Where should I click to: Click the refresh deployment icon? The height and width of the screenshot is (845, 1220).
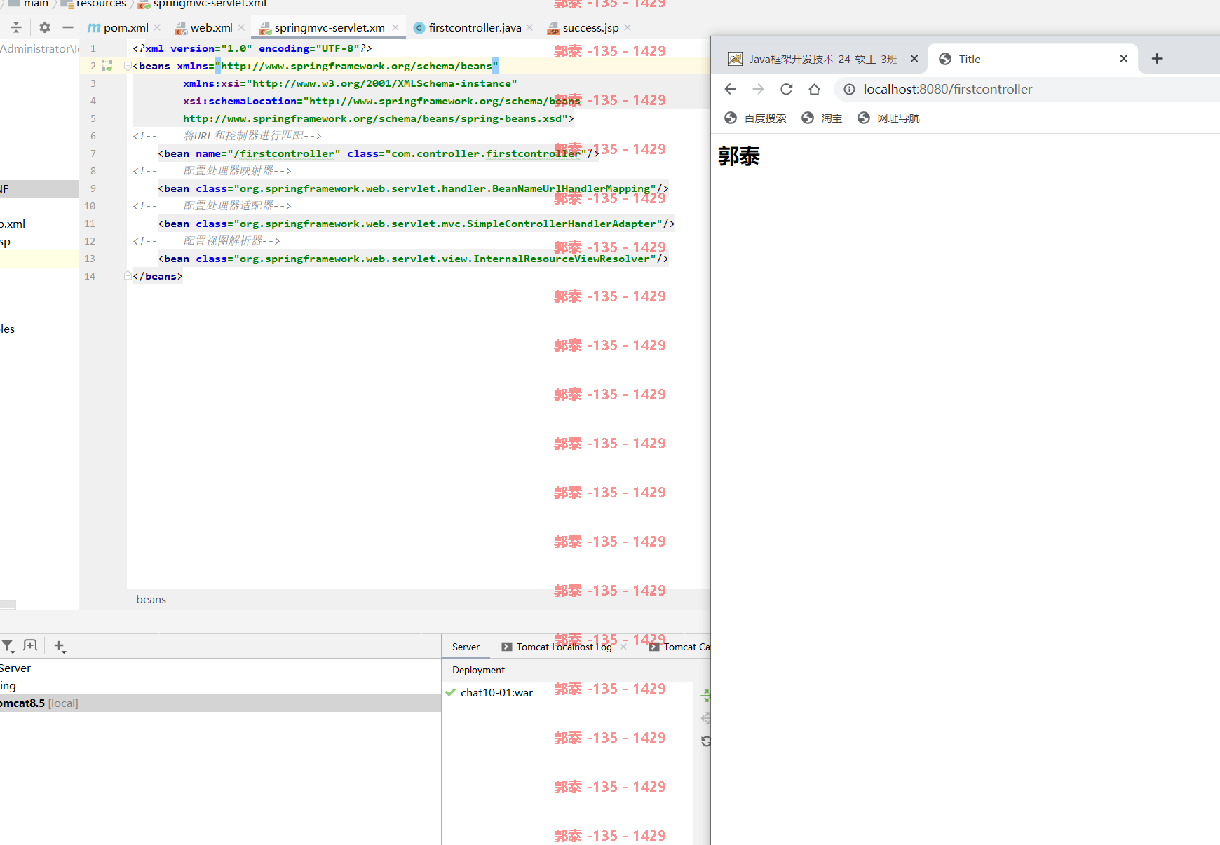point(706,741)
